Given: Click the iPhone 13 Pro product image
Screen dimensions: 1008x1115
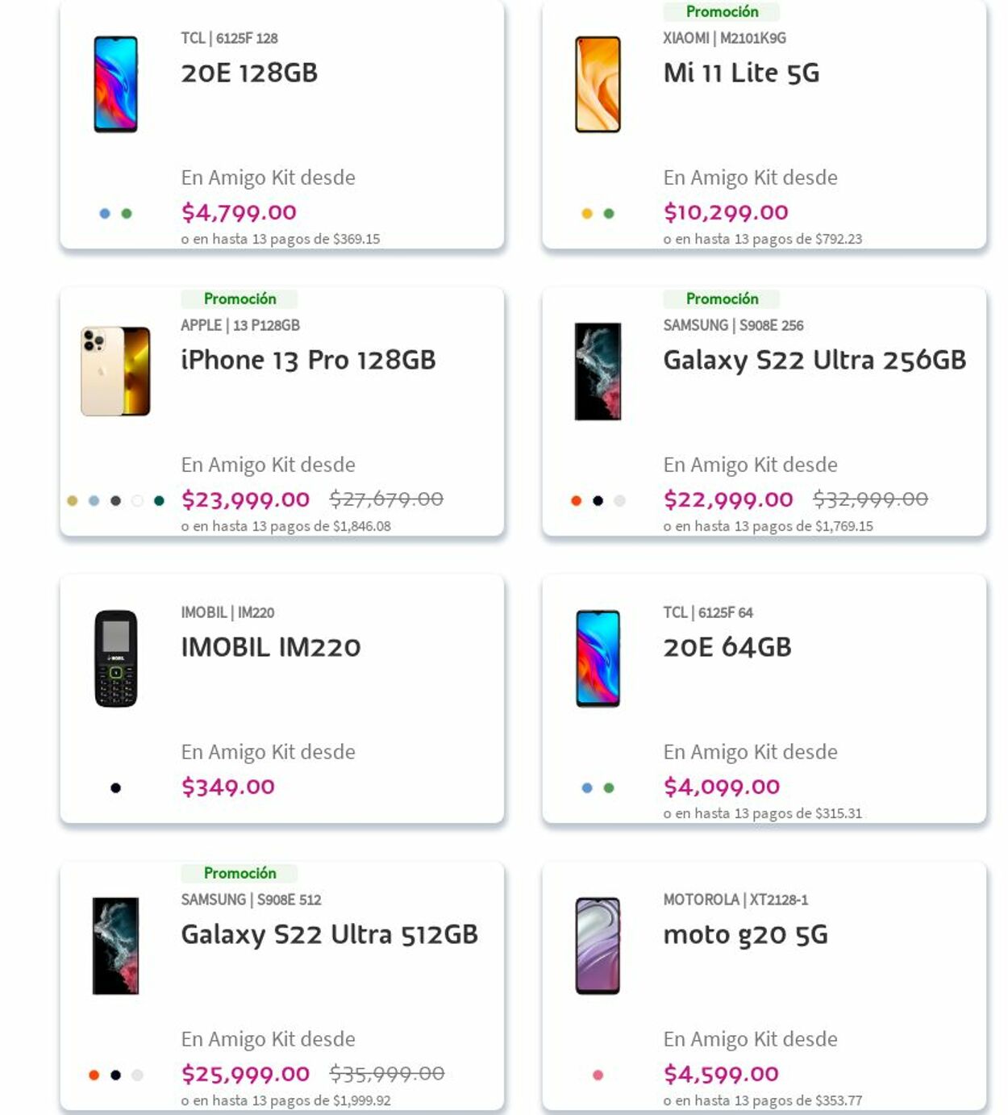Looking at the screenshot, I should (115, 371).
